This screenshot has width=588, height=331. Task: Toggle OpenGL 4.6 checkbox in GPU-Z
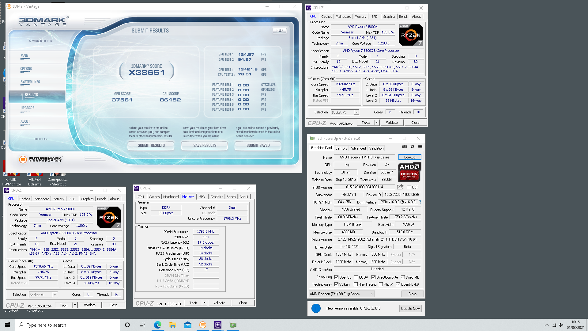click(x=398, y=284)
